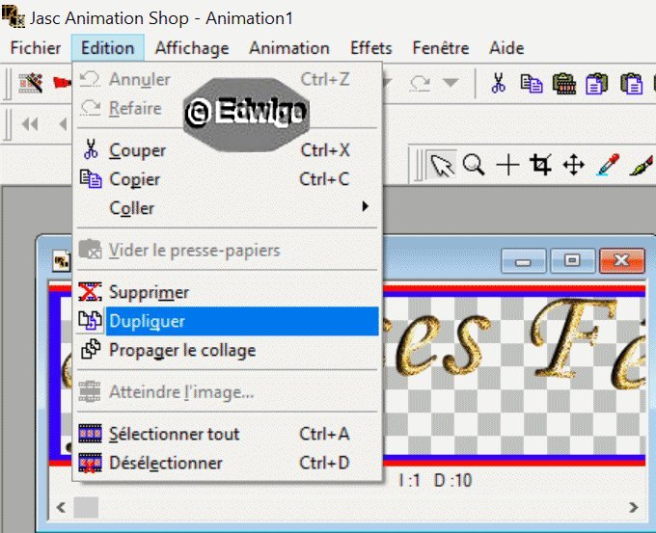Click the red banner wizard icon

(x=62, y=83)
